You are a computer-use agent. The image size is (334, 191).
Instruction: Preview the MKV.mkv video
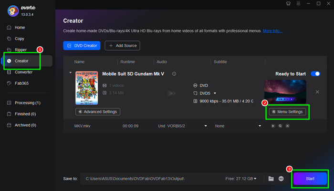[273, 126]
